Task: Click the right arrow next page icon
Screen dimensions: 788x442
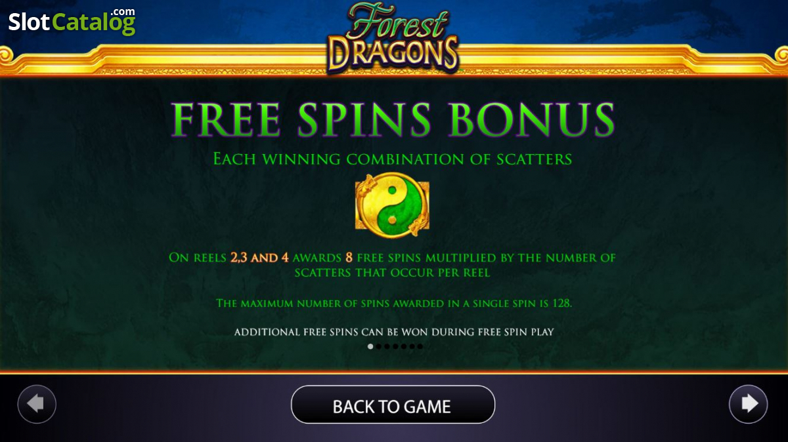Action: tap(749, 404)
